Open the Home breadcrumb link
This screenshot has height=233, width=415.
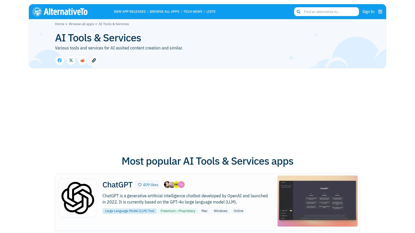click(x=60, y=24)
